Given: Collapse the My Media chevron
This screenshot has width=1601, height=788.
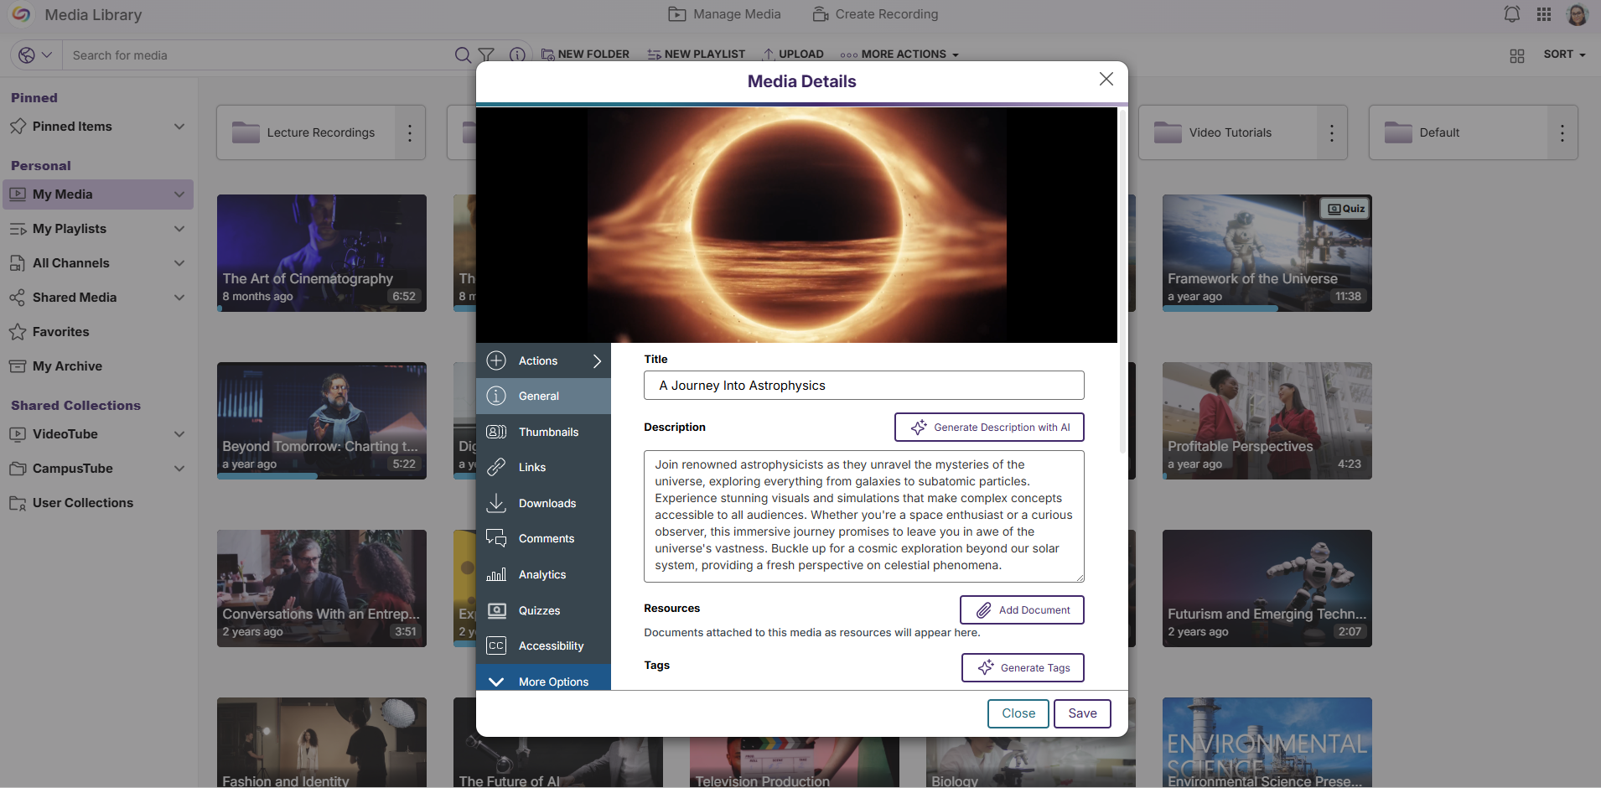Looking at the screenshot, I should coord(179,194).
